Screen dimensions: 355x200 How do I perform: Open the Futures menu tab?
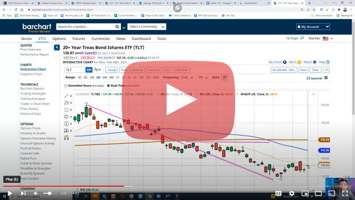[79, 38]
